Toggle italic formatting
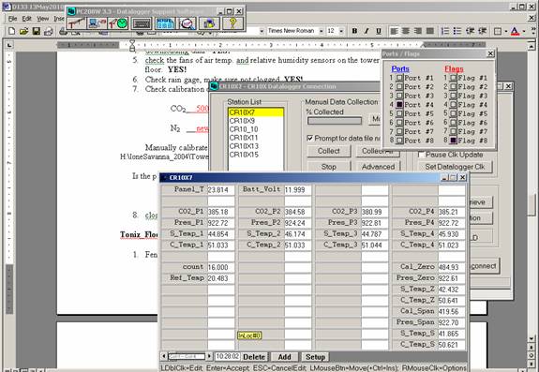This screenshot has height=372, width=539. (x=367, y=31)
